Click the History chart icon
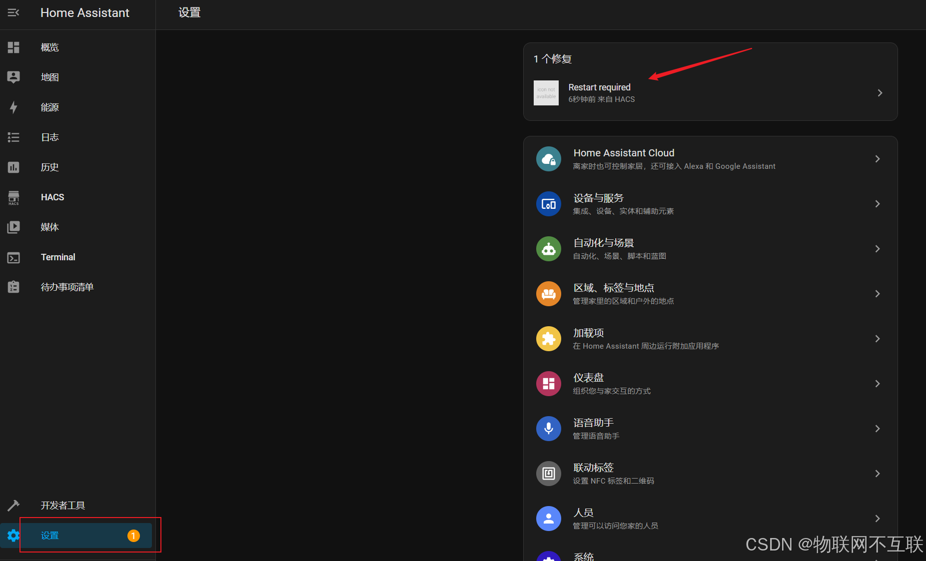 [13, 167]
